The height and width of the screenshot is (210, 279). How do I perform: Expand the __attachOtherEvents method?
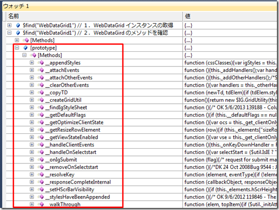tap(32, 77)
